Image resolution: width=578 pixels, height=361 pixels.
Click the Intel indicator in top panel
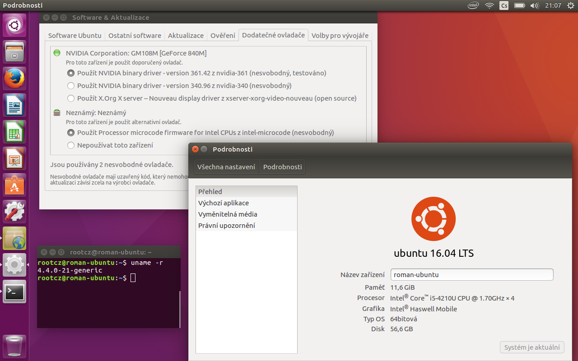click(x=473, y=5)
